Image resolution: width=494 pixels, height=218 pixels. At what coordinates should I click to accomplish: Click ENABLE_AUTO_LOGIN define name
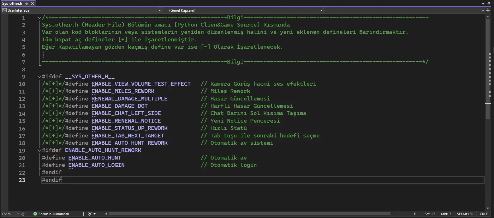tap(96, 165)
